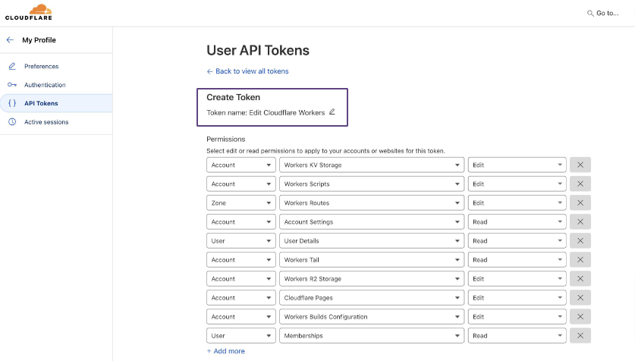Viewport: 635px width, 361px height.
Task: Click the Active sessions clock icon
Action: coord(12,122)
